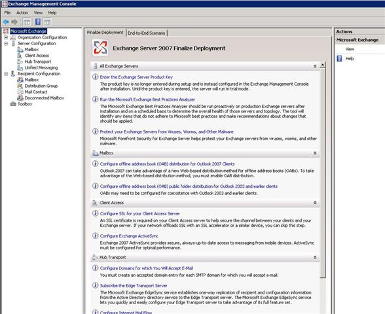Open Subscribe the Edge Transport Server link

pyautogui.click(x=134, y=286)
